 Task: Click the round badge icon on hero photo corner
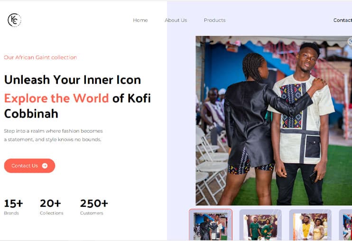click(350, 41)
